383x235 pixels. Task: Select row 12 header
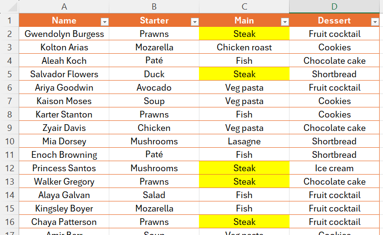click(9, 168)
